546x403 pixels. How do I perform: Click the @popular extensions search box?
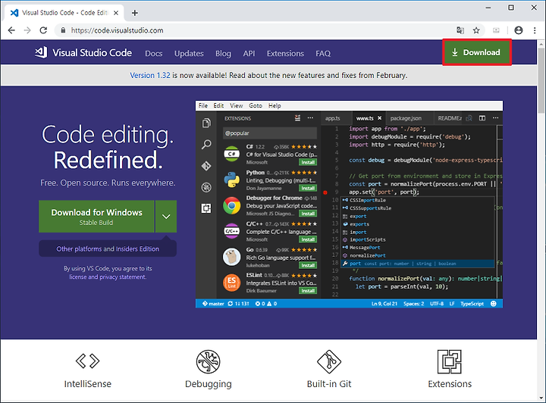pyautogui.click(x=270, y=133)
